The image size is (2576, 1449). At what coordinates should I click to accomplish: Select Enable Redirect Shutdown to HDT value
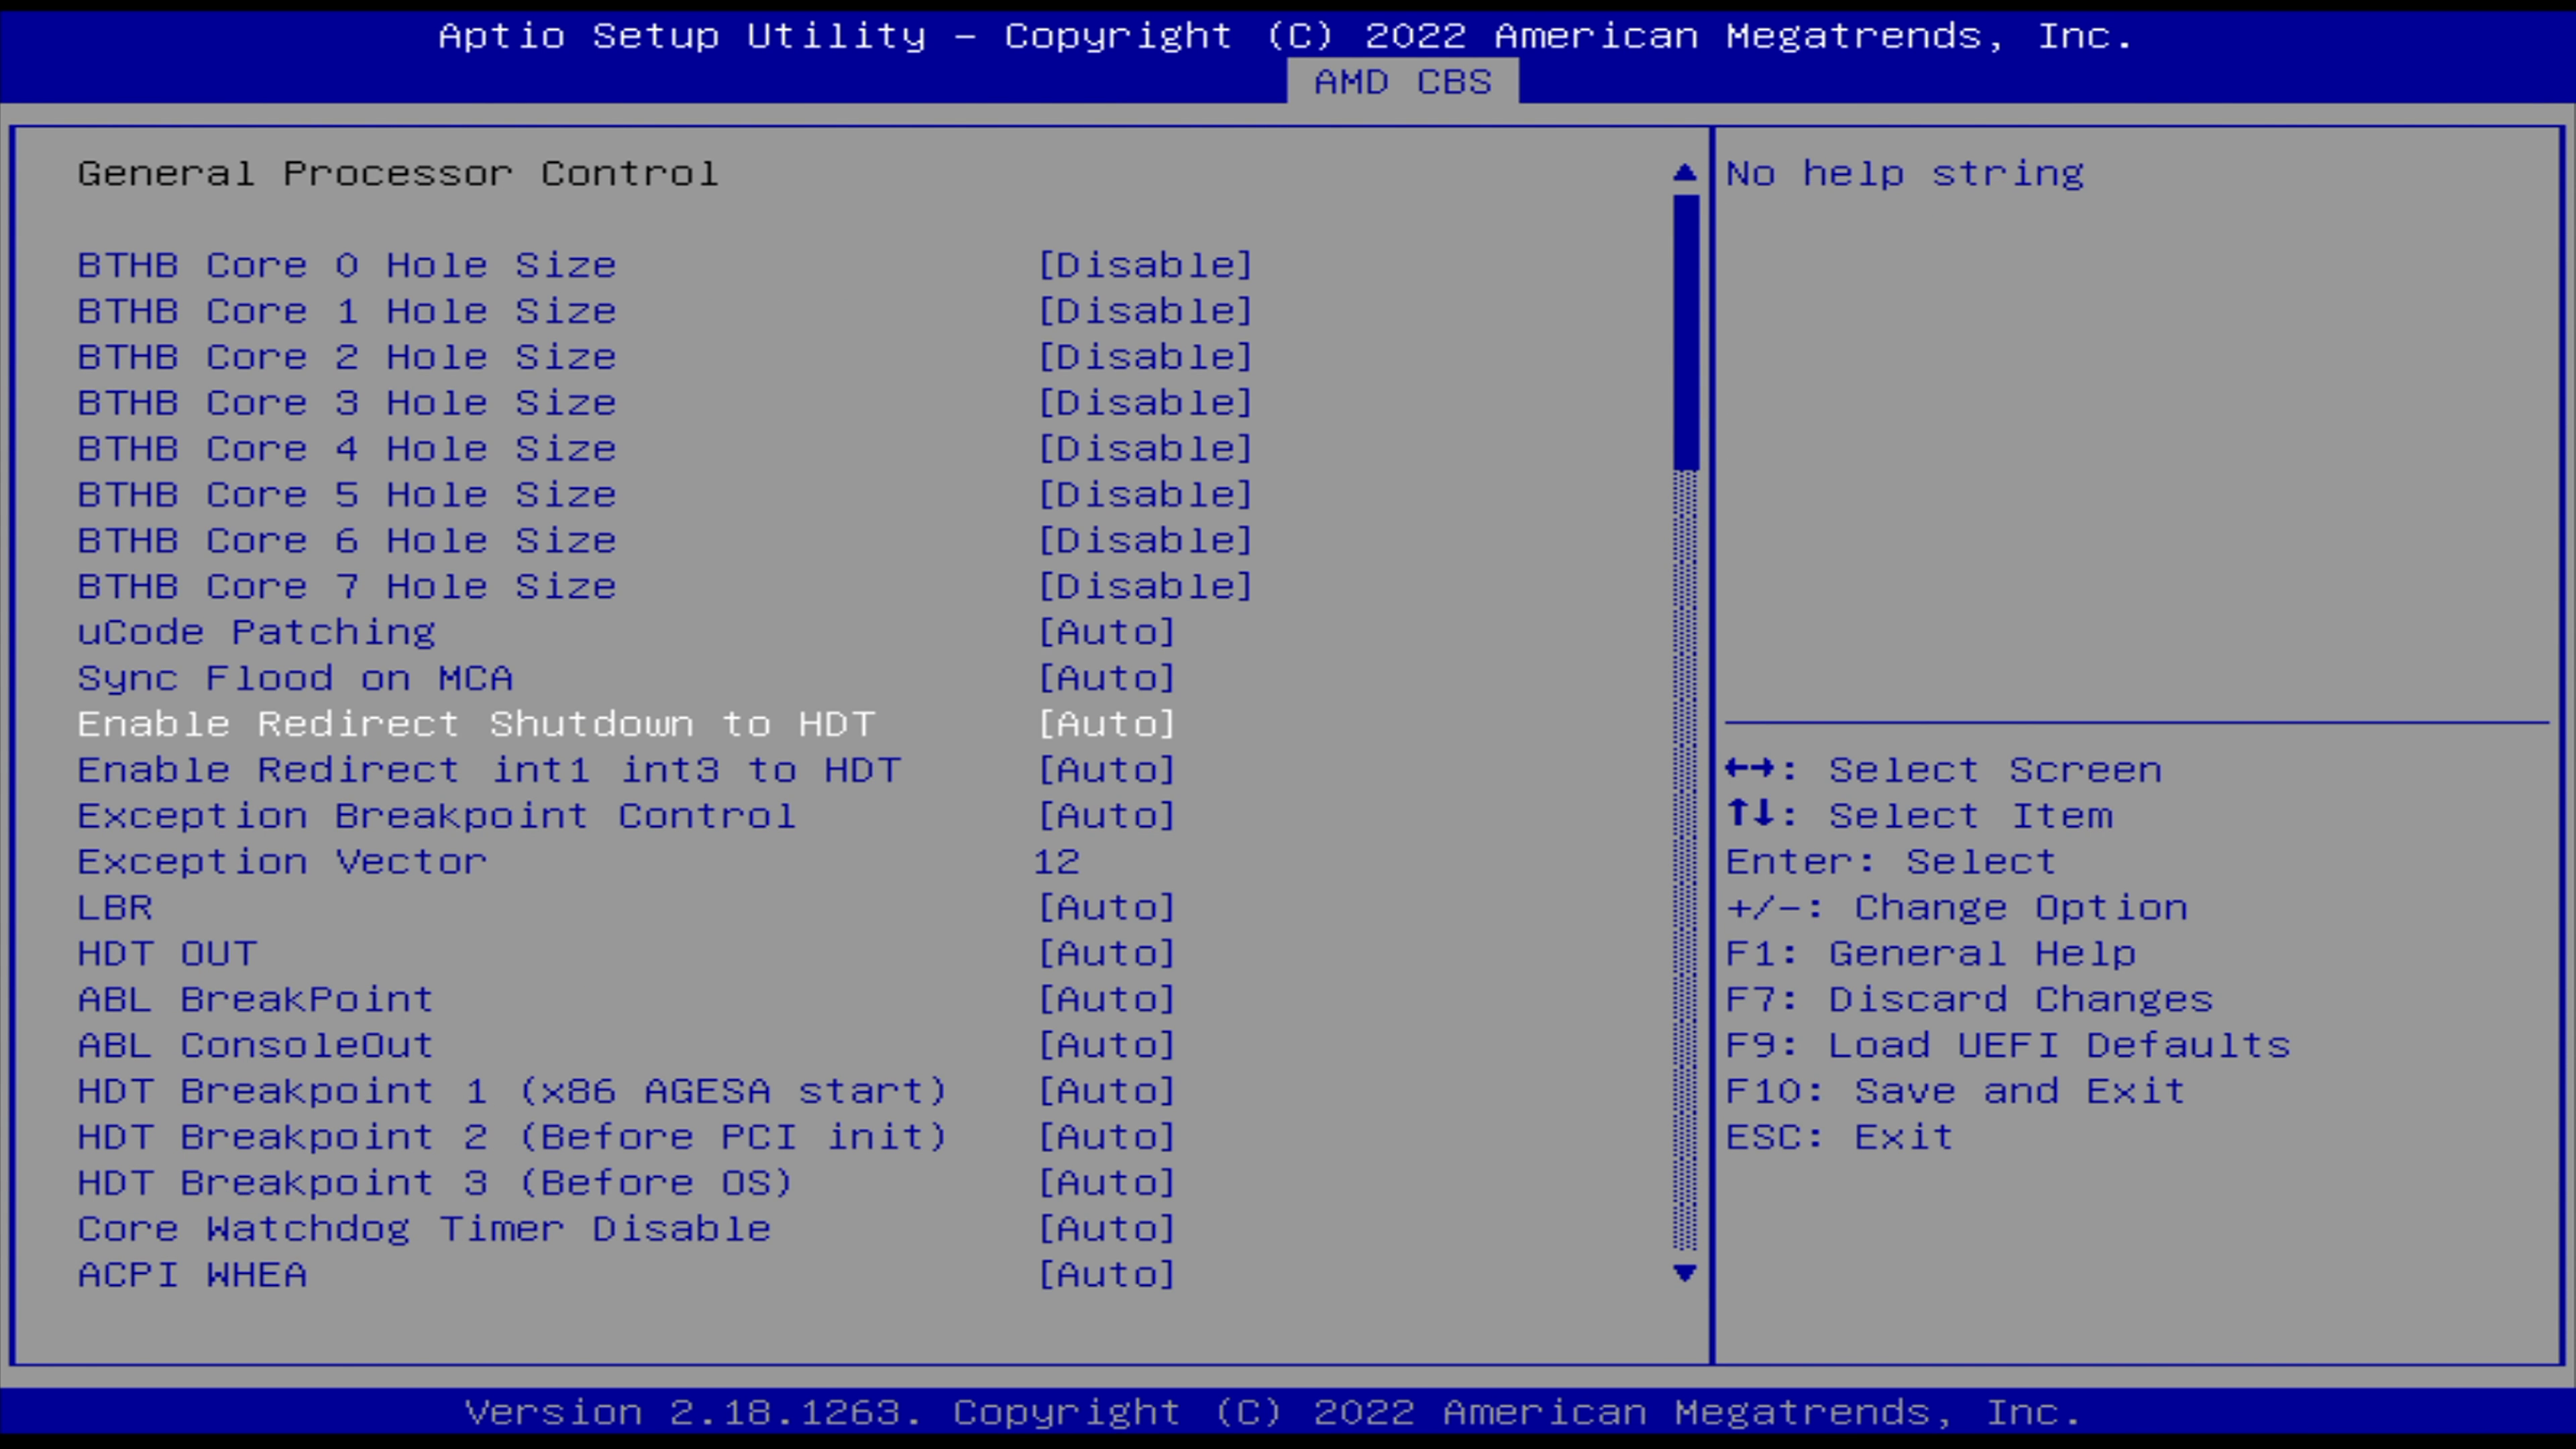pyautogui.click(x=1106, y=725)
